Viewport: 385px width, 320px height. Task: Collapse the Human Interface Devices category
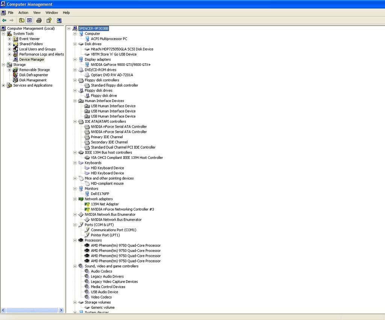click(75, 101)
